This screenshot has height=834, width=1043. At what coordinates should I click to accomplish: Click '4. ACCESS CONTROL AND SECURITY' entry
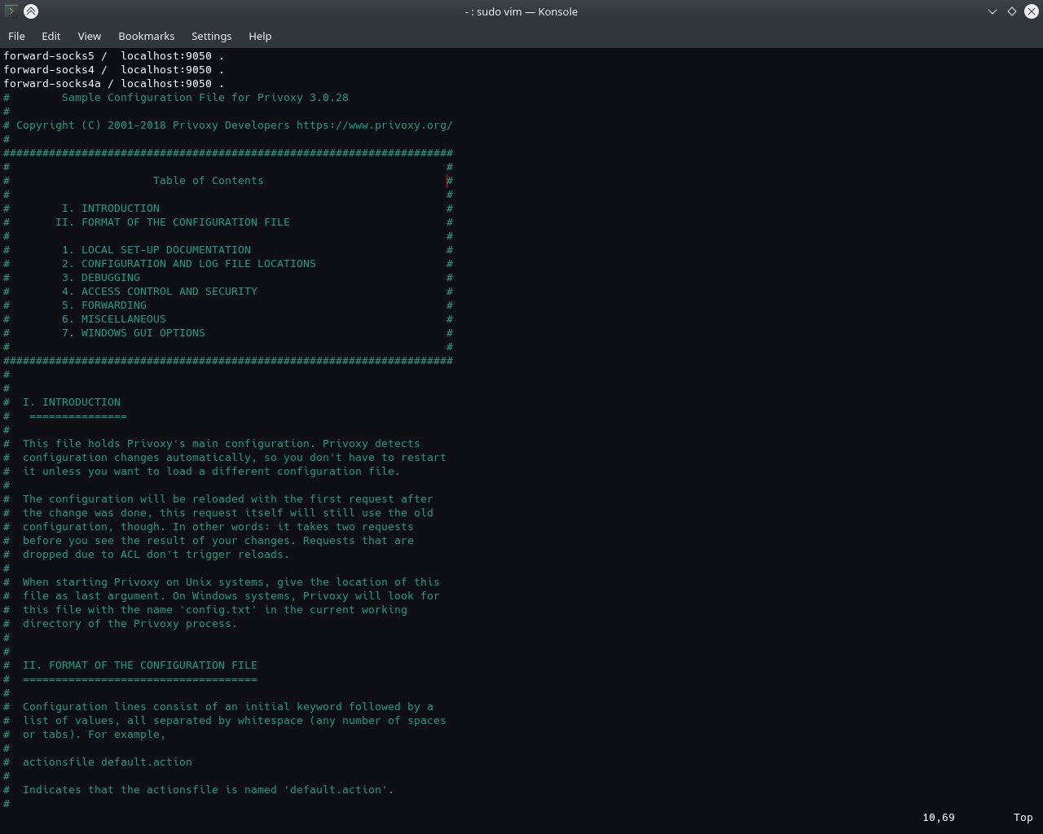[x=160, y=292]
